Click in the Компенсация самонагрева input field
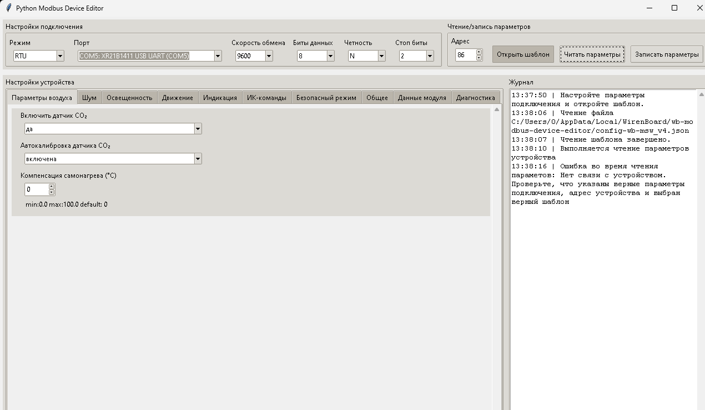Viewport: 705px width, 410px height. (x=36, y=189)
